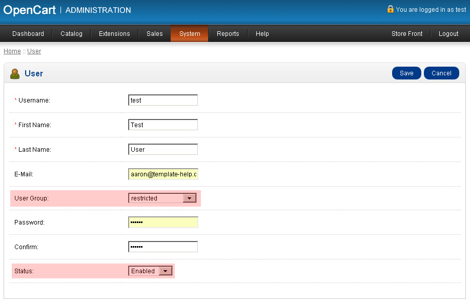Click the padlock icon near logged in text

pos(390,9)
